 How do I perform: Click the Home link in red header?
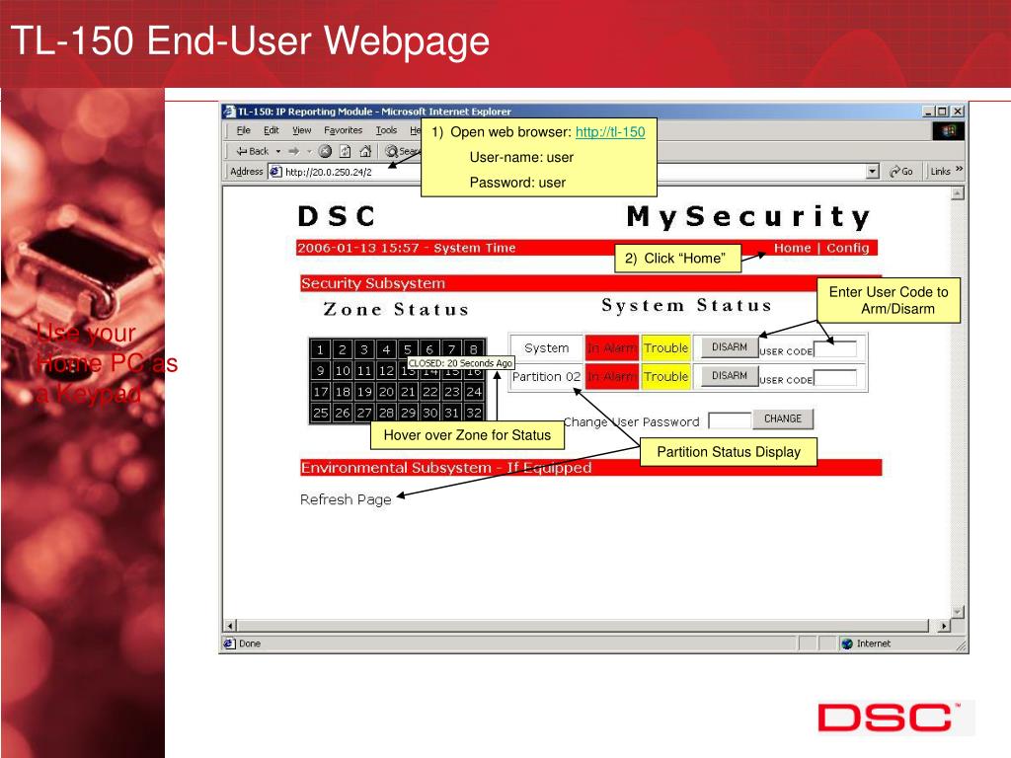[x=793, y=248]
